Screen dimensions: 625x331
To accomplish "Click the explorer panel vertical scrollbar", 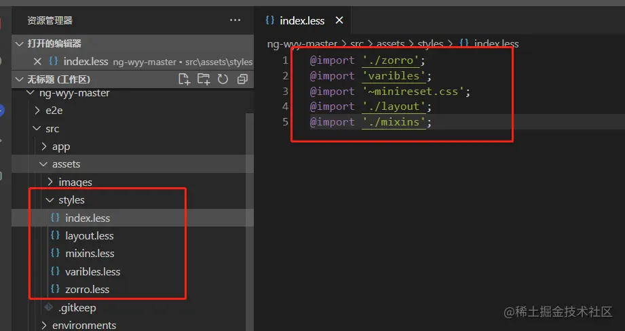I will click(250, 221).
